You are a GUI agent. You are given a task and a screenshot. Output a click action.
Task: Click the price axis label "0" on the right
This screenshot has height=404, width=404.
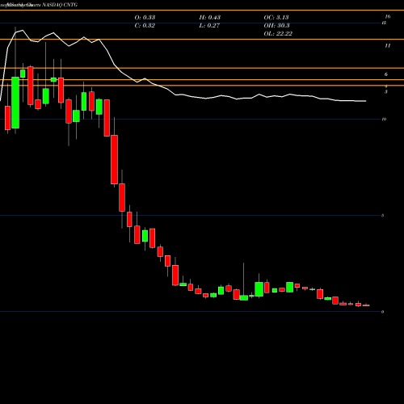pos(382,312)
